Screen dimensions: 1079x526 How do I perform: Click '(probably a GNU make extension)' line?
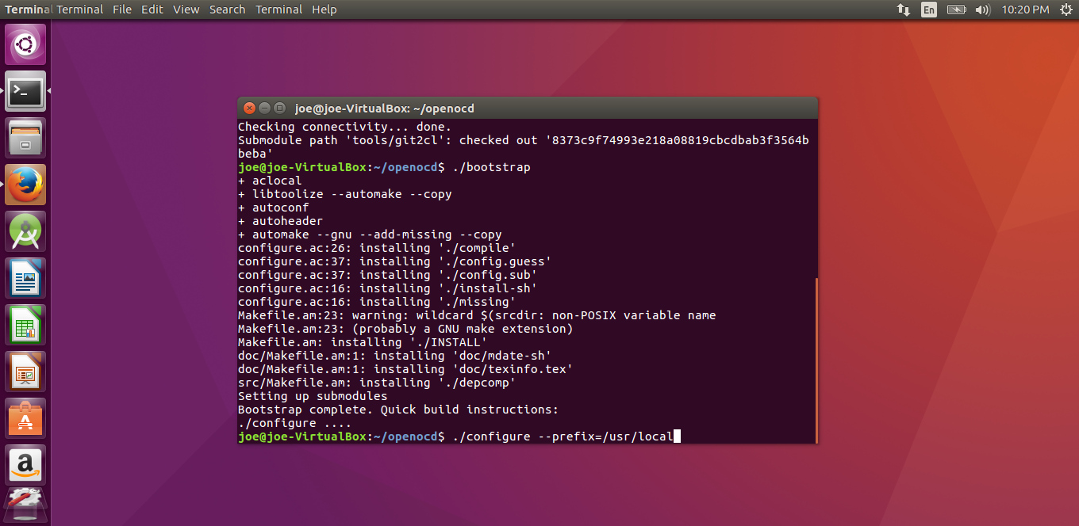[x=405, y=329]
